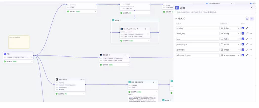
Task: Click the add input variable plus button
Action: coord(252,19)
